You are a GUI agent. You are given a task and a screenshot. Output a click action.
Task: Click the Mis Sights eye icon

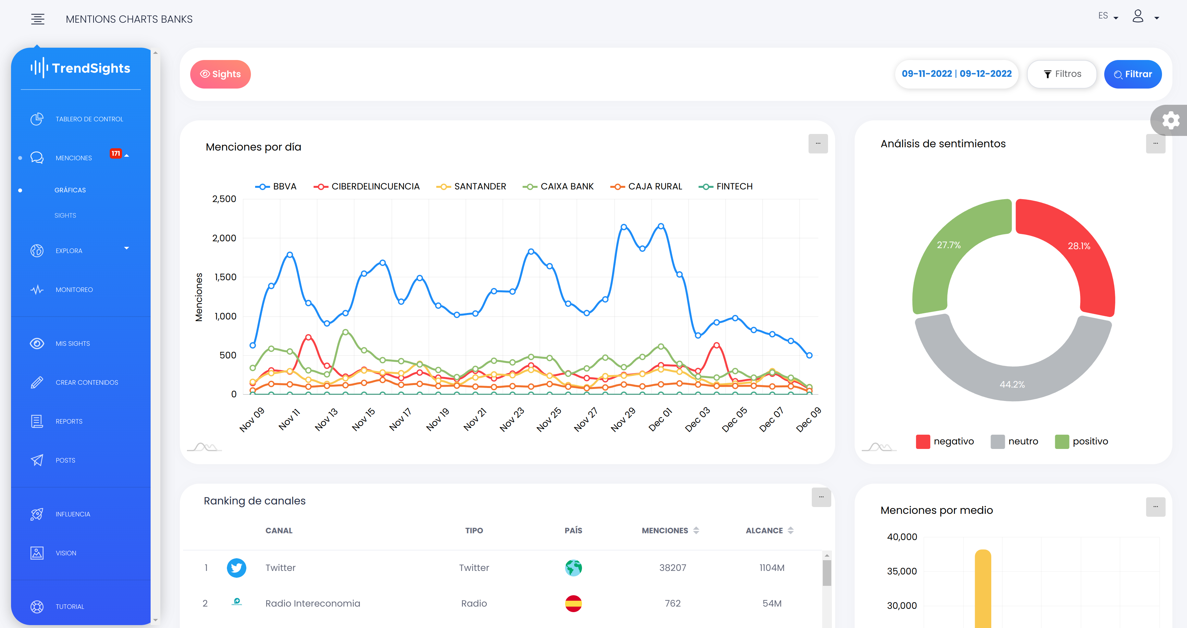click(37, 344)
